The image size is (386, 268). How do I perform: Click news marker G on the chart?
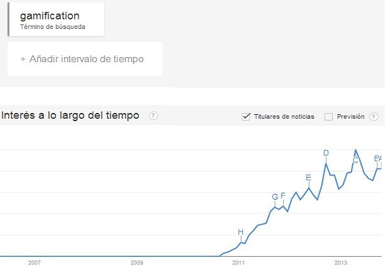(x=275, y=197)
